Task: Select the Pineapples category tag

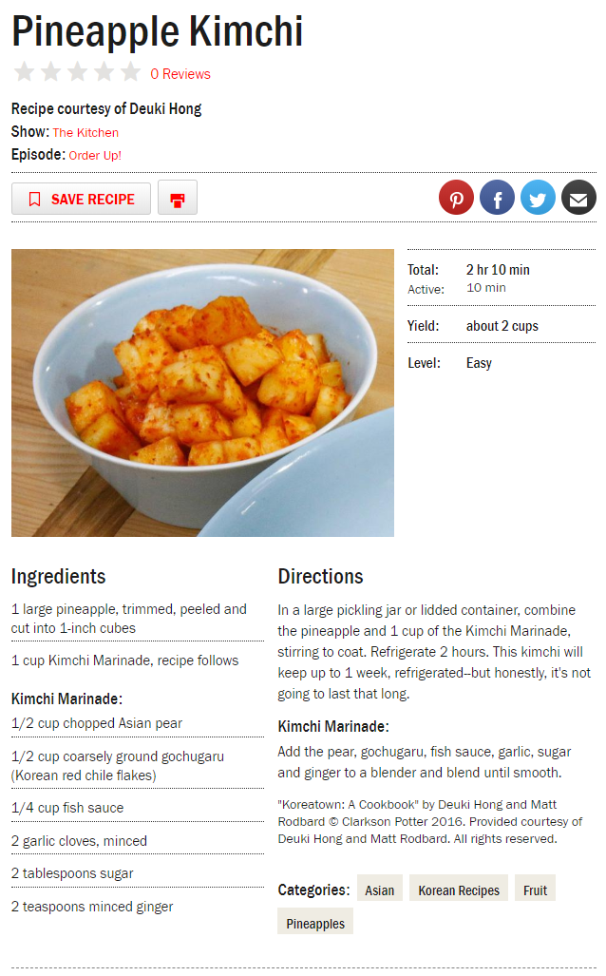Action: pyautogui.click(x=315, y=923)
